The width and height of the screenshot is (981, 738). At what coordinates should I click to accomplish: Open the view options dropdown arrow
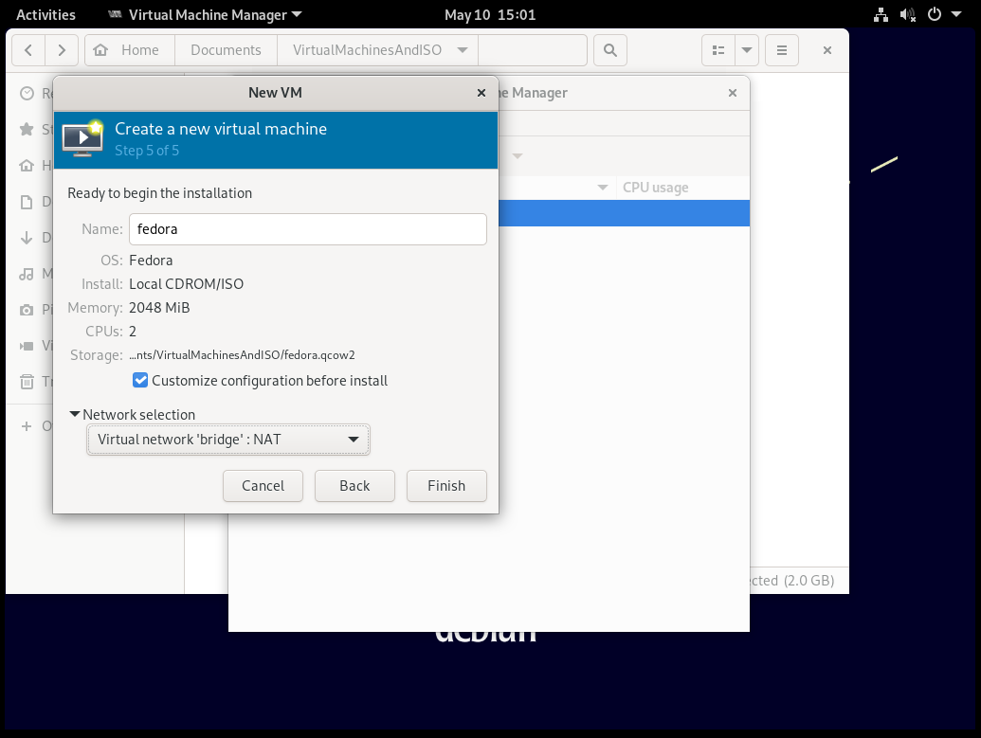pos(747,50)
